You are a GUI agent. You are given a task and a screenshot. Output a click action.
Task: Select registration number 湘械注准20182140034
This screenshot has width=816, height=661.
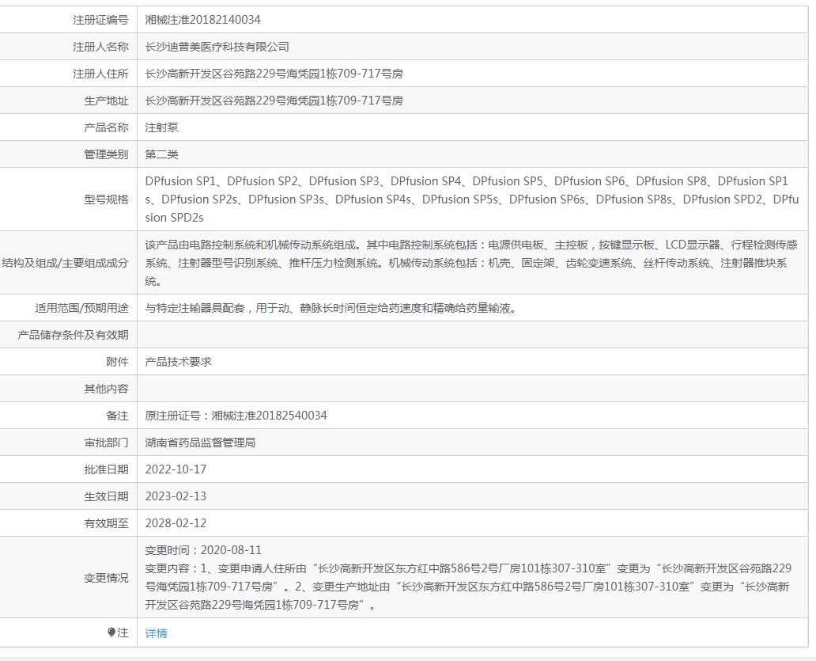202,20
